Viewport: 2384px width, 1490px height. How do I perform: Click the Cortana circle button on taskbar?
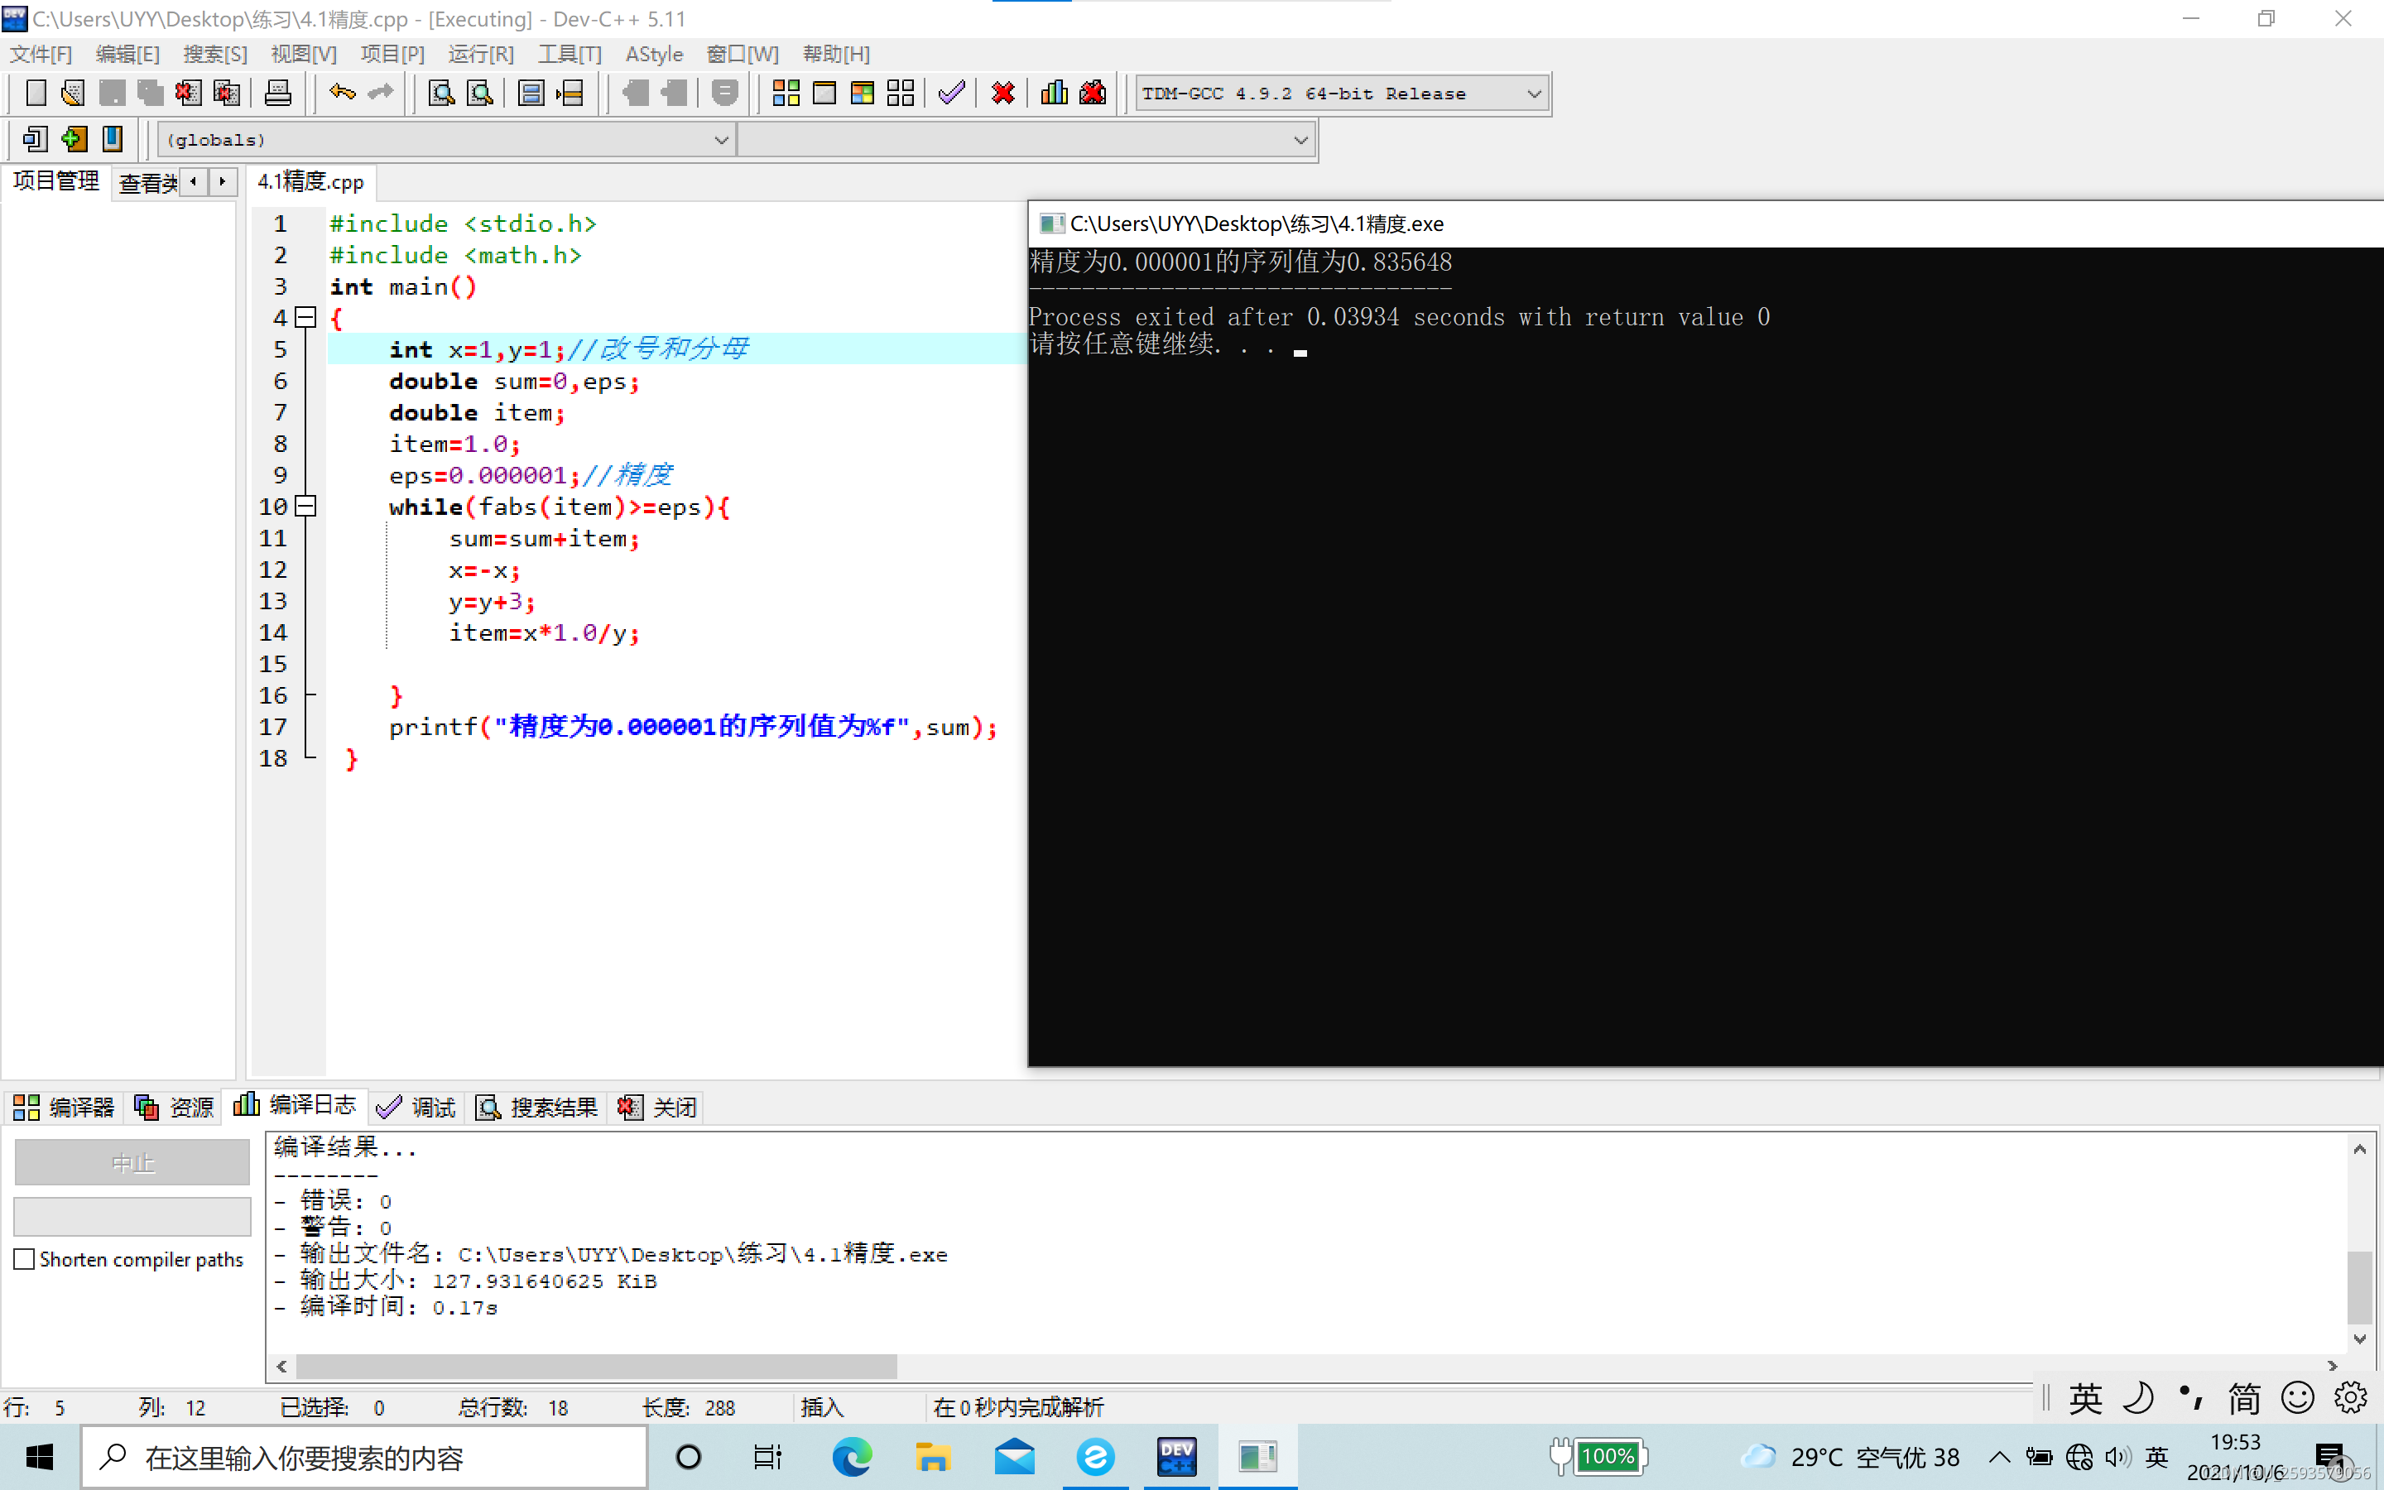(689, 1457)
